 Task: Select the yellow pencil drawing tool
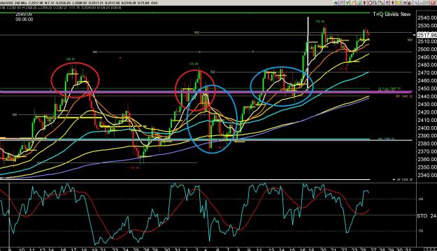353,3
